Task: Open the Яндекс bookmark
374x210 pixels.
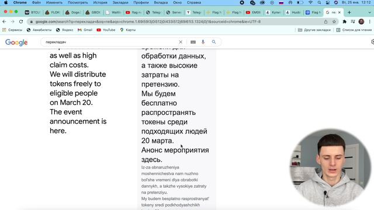Action: pos(65,30)
